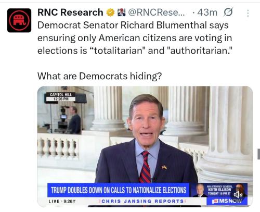The width and height of the screenshot is (260, 212).
Task: Open the RNC Research elephant profile avatar
Action: click(x=19, y=20)
